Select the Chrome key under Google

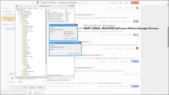point(29,67)
